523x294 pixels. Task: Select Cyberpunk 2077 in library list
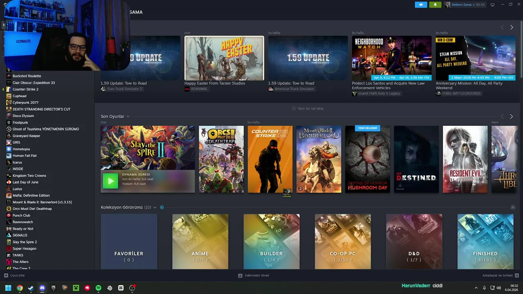point(25,102)
